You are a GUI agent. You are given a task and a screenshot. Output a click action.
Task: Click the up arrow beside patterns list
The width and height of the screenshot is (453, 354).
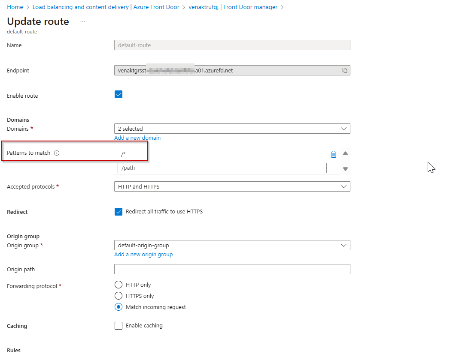345,153
